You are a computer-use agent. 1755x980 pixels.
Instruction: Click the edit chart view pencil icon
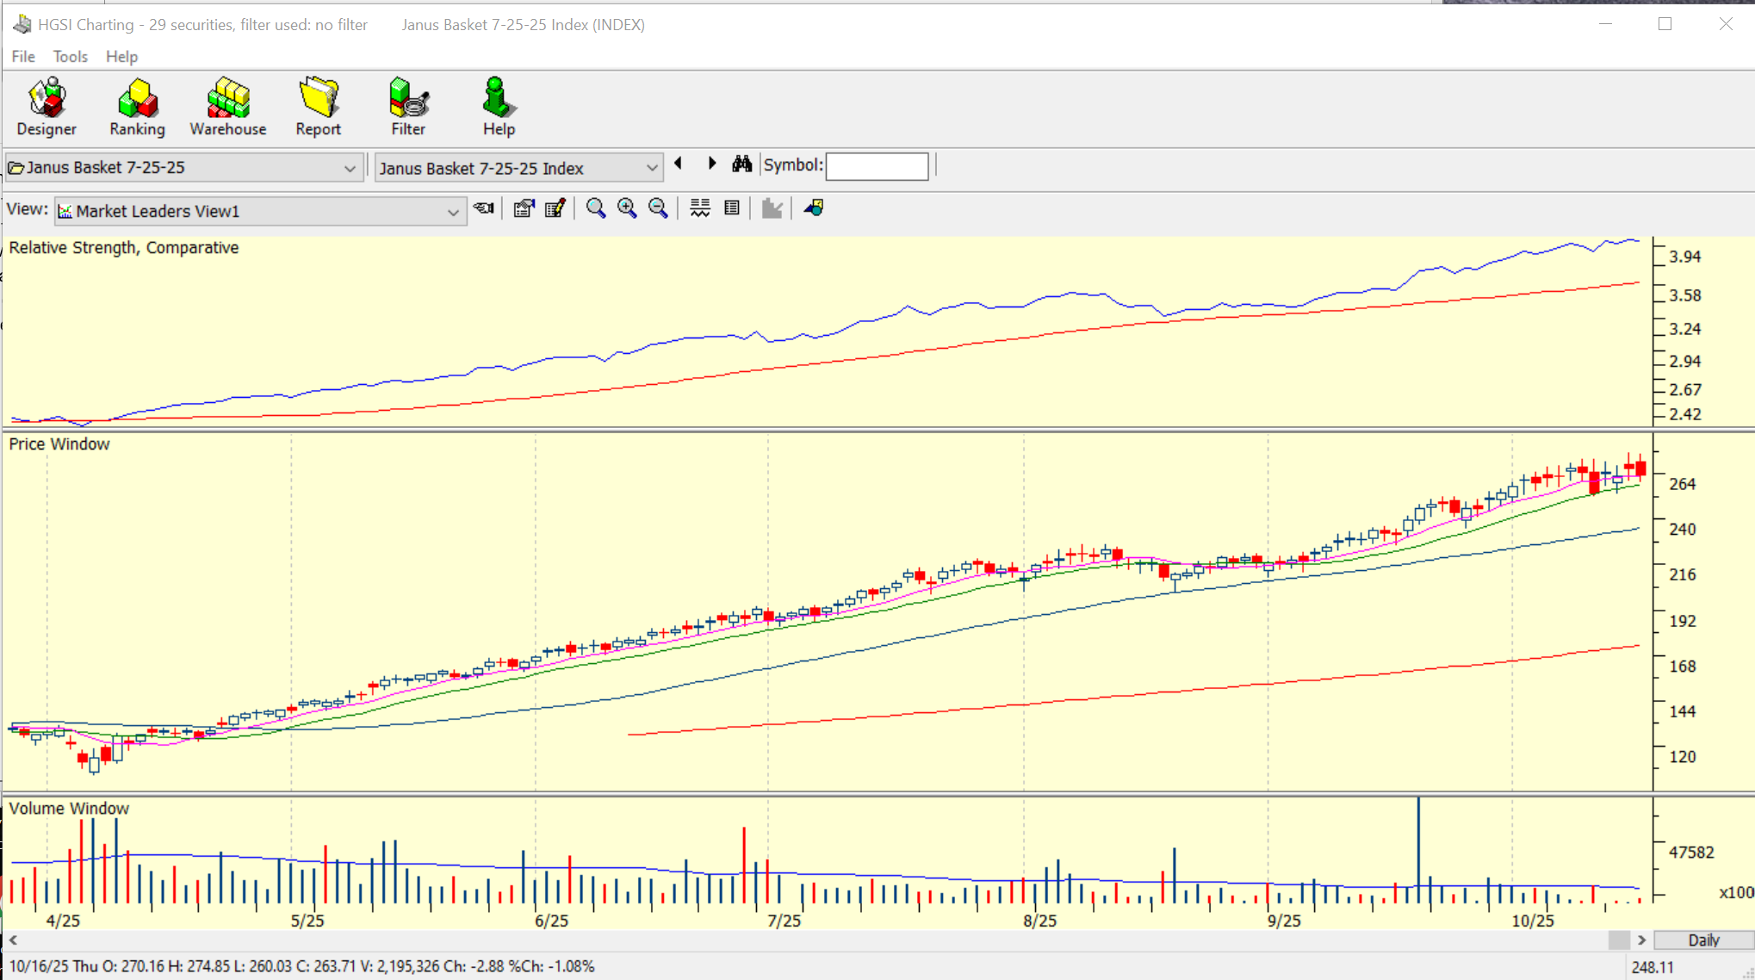pos(555,208)
